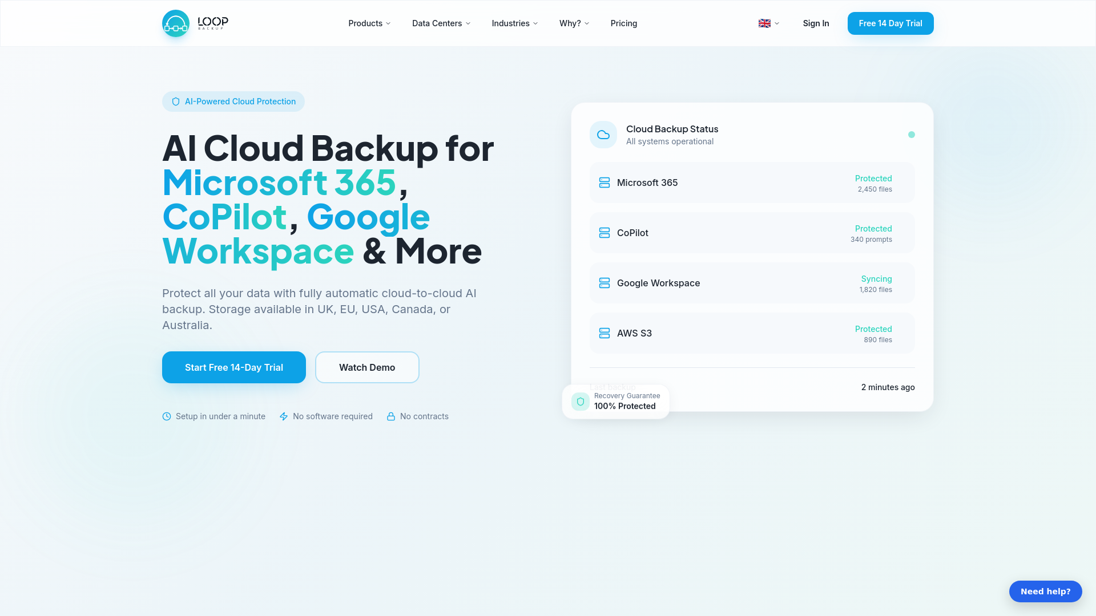Click the CoPilot label in the backup card
Screen dimensions: 1096x616
[632, 233]
